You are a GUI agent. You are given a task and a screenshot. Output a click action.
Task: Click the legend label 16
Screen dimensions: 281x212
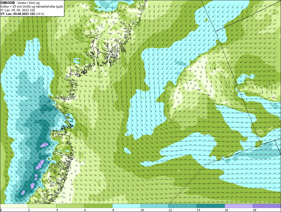[226, 210]
